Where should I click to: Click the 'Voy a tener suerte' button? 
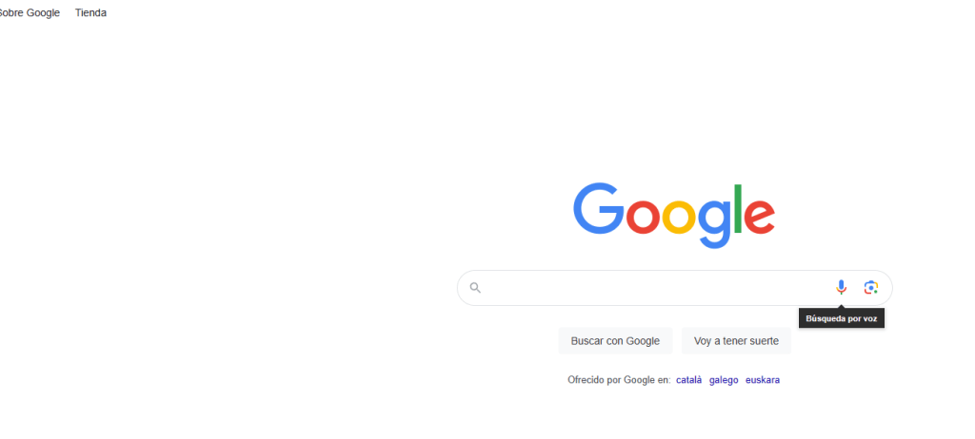click(736, 341)
